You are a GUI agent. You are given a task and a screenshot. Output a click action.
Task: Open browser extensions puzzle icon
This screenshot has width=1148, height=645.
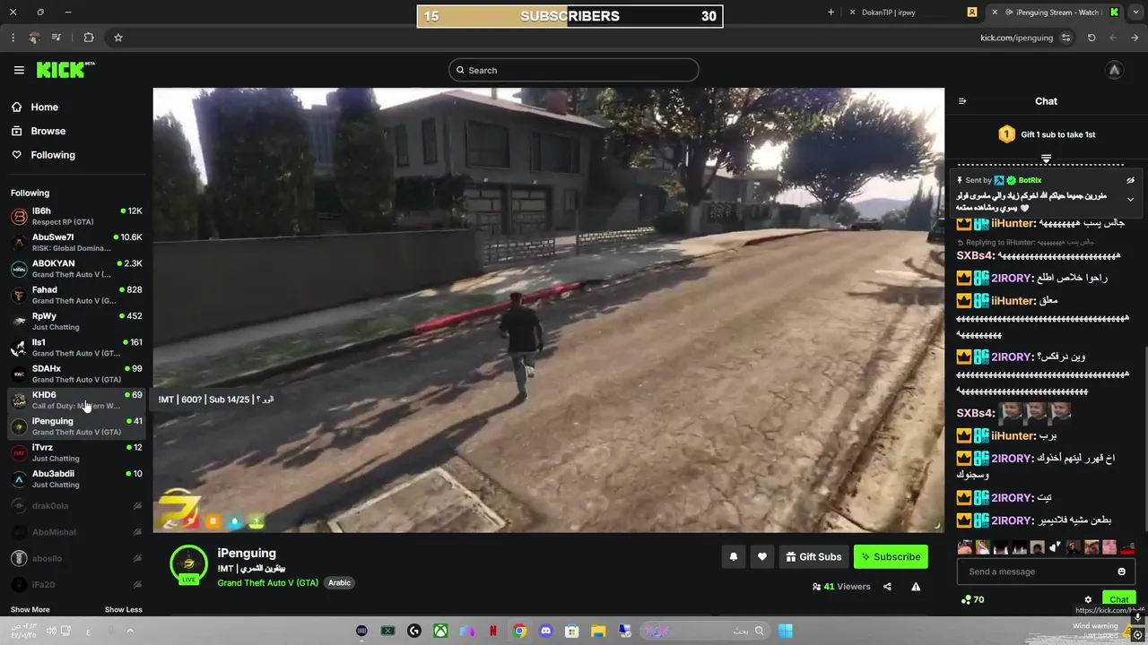[89, 38]
